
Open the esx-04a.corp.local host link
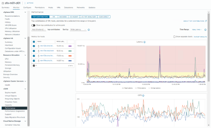click(x=47, y=61)
